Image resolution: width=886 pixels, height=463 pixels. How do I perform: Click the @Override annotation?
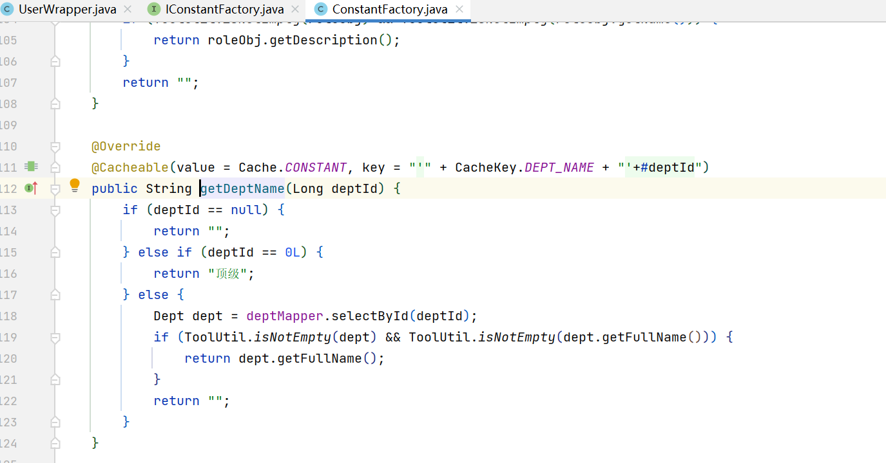pyautogui.click(x=126, y=146)
